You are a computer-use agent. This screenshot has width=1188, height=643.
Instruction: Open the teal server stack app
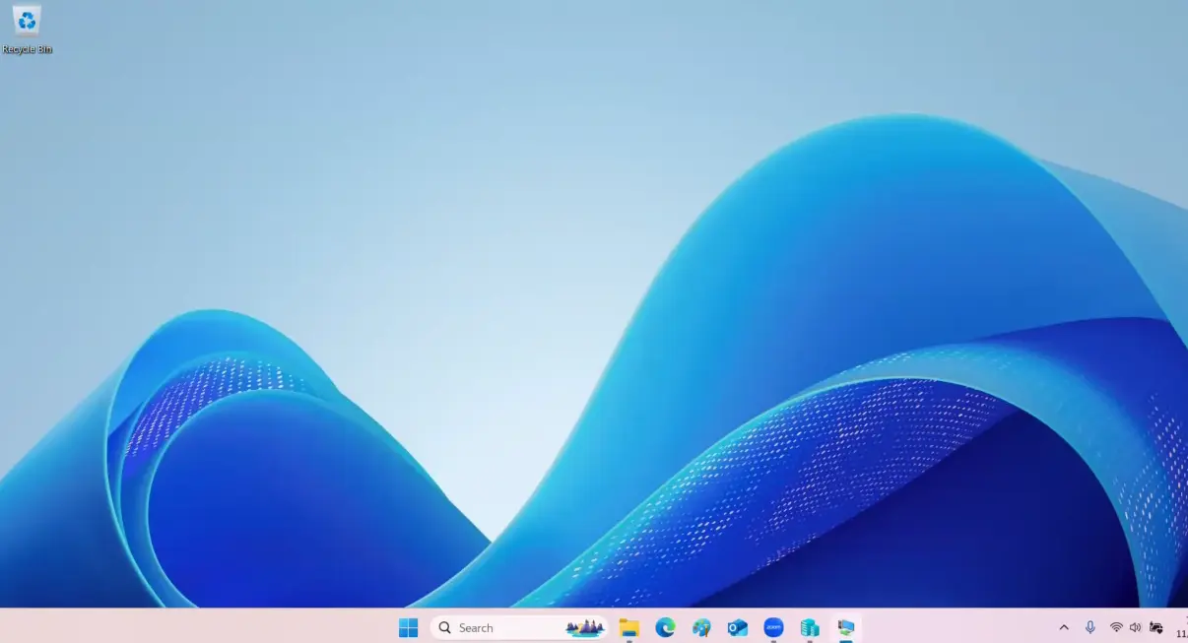click(810, 628)
